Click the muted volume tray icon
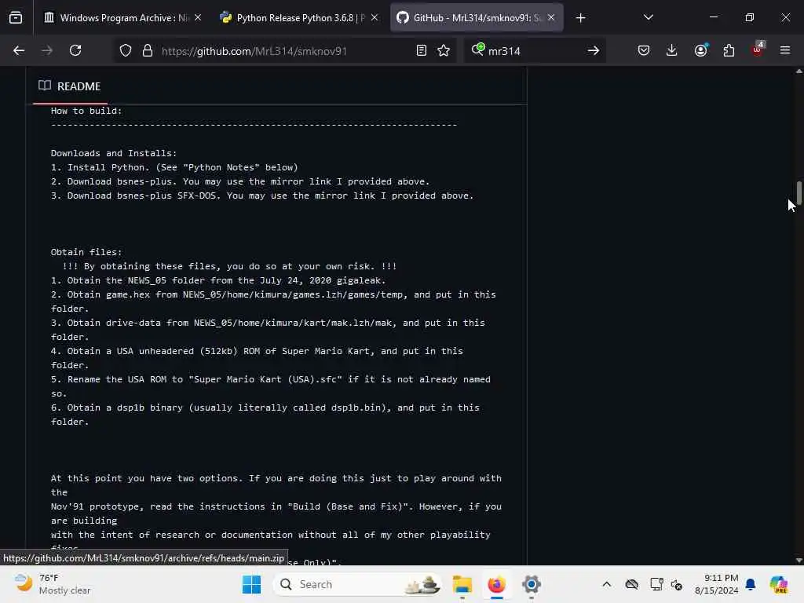Viewport: 804px width, 603px height. 677,584
